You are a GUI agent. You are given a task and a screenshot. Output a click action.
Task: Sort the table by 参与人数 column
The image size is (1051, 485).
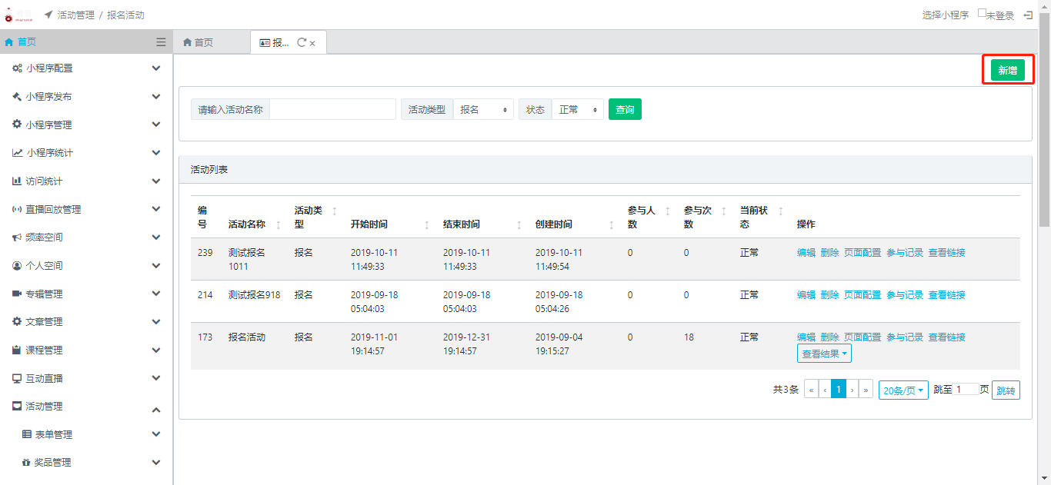667,211
